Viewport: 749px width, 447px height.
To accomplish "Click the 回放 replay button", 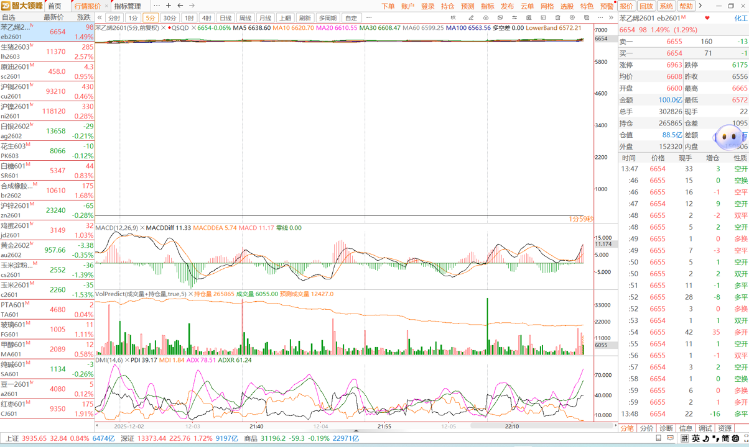I will (x=646, y=6).
